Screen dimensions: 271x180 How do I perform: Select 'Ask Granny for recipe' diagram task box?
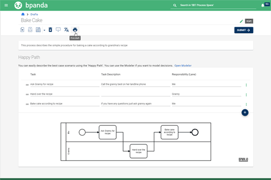coord(107,132)
